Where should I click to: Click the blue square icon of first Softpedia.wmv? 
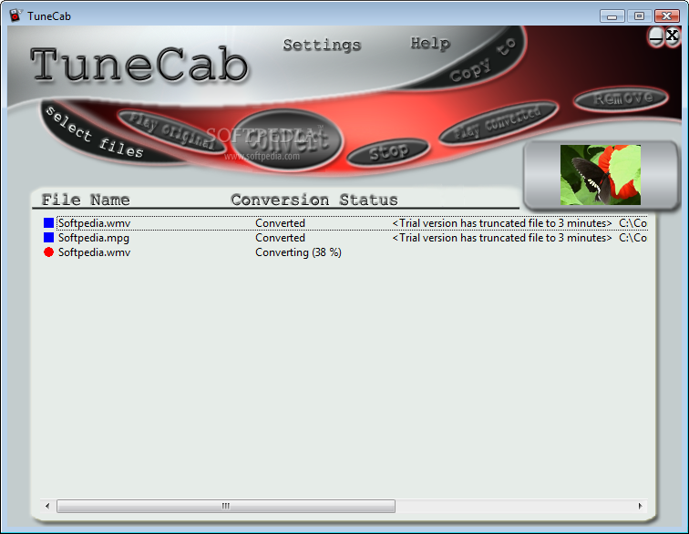pyautogui.click(x=49, y=223)
